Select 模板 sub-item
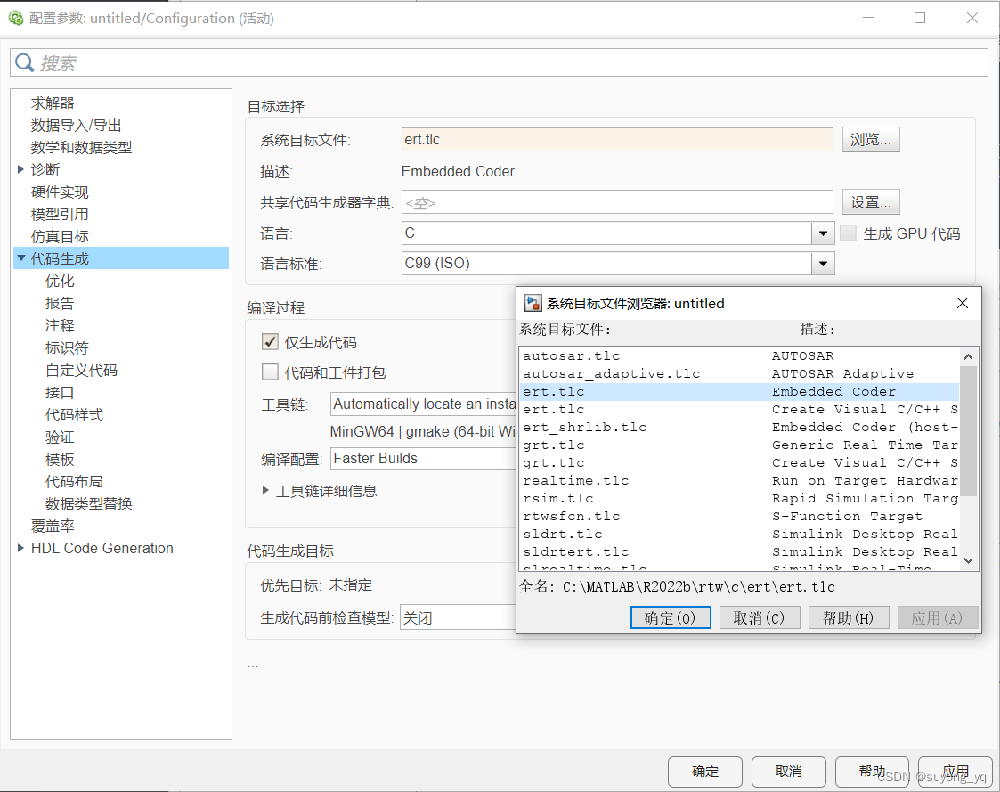Image resolution: width=1000 pixels, height=792 pixels. click(x=60, y=459)
